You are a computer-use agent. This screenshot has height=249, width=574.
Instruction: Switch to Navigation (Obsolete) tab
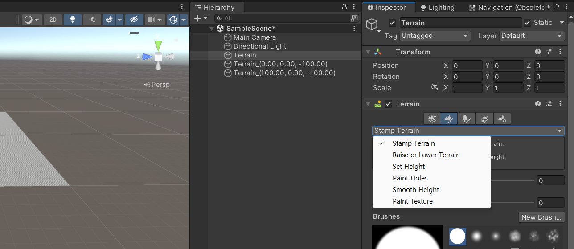tap(507, 8)
